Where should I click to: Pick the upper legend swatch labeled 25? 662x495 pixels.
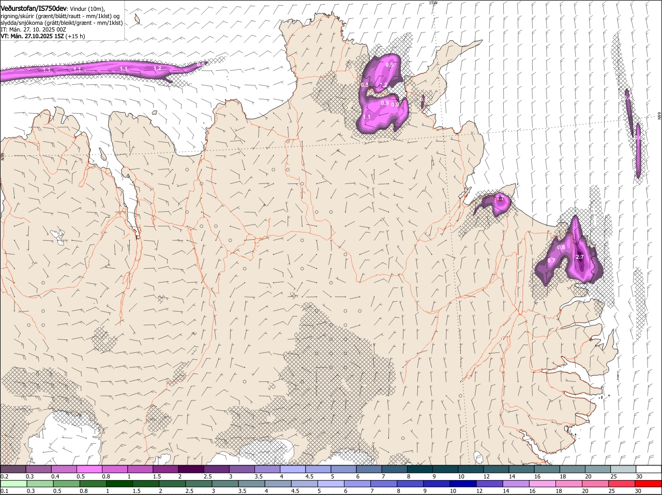pos(623,469)
